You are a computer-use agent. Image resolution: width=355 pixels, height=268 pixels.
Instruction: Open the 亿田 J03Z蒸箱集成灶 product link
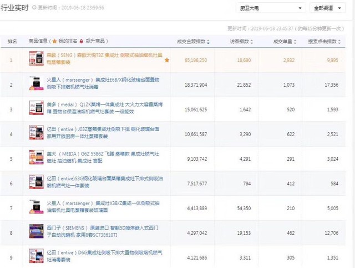point(103,133)
